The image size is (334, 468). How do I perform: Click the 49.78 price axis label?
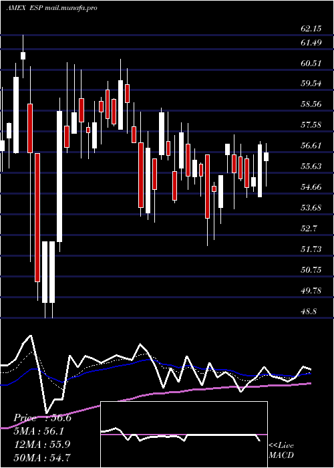click(311, 290)
